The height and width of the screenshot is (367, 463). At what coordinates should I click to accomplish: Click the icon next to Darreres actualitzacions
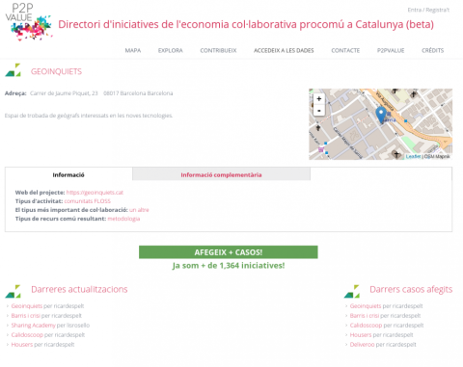pos(13,291)
